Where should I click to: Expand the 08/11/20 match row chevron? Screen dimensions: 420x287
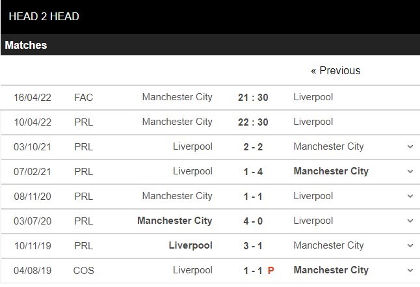pos(410,197)
